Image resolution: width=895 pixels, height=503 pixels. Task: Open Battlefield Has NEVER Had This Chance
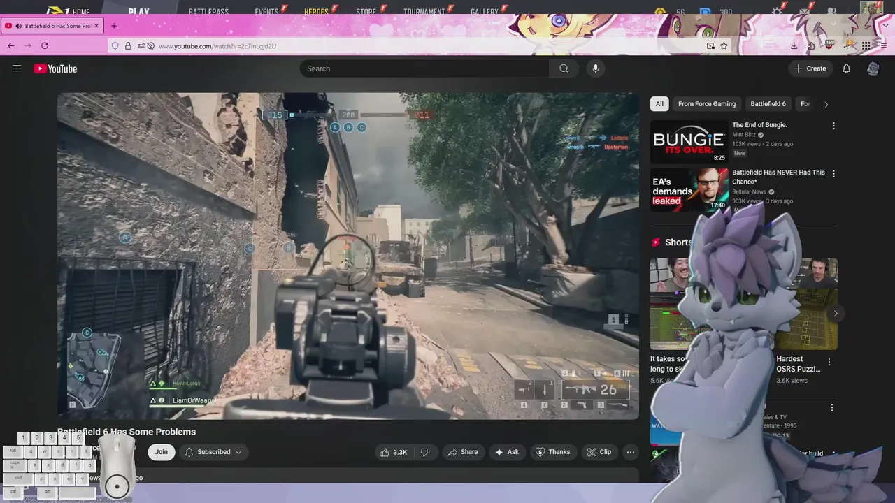click(778, 177)
